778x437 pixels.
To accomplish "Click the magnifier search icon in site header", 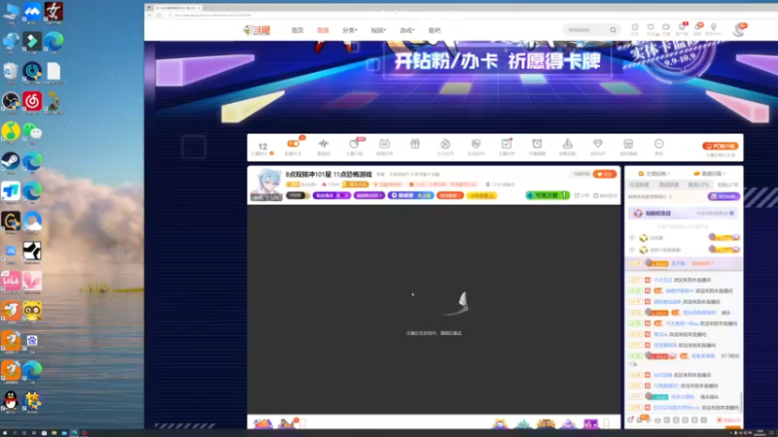I will pyautogui.click(x=613, y=30).
